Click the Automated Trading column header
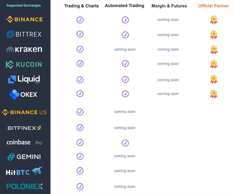The width and height of the screenshot is (234, 194). 124,6
